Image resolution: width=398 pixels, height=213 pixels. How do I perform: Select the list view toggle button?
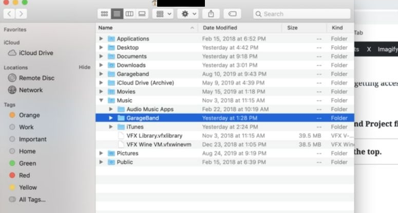coord(117,14)
